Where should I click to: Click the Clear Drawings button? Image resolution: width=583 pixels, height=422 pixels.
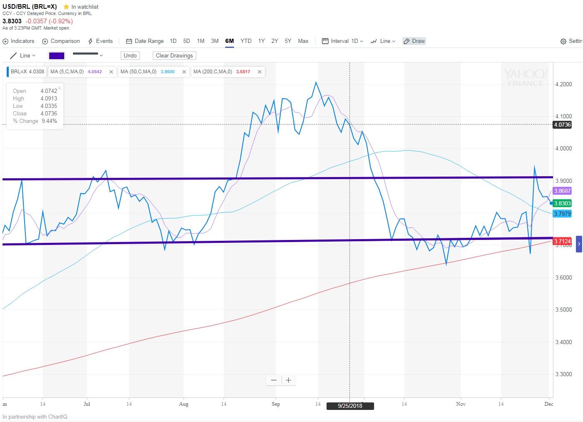(x=174, y=55)
